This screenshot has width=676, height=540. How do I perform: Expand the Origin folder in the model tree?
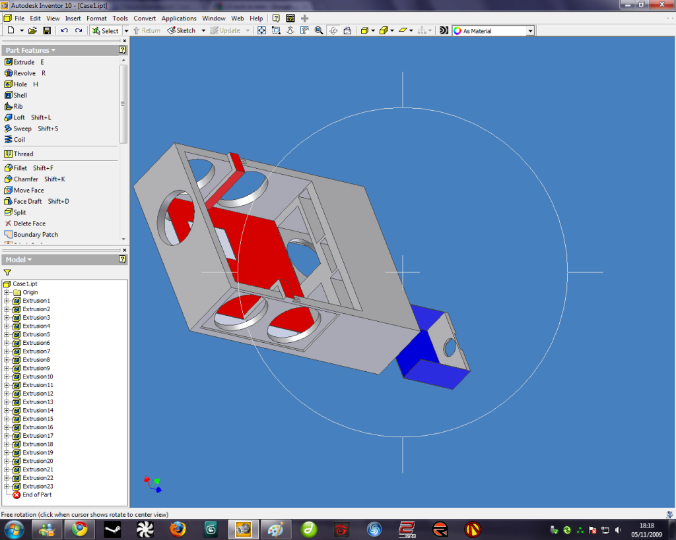7,292
